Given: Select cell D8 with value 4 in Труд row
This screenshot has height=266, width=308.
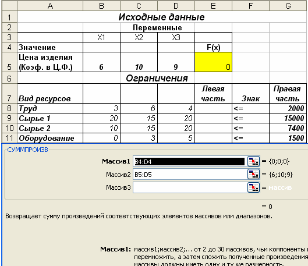Looking at the screenshot, I should [x=176, y=108].
